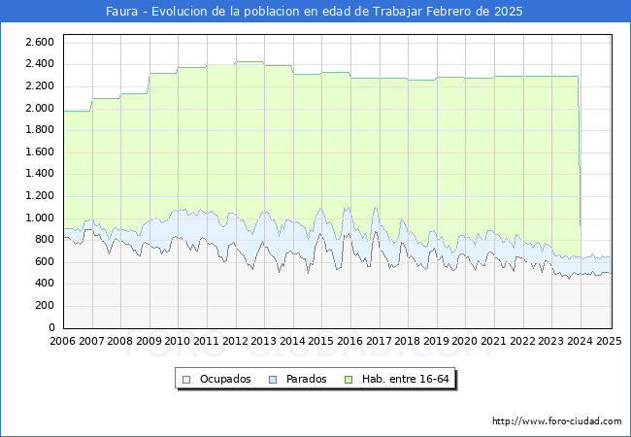The image size is (631, 437).
Task: Click the 2024 x-axis year label
Action: pos(580,341)
